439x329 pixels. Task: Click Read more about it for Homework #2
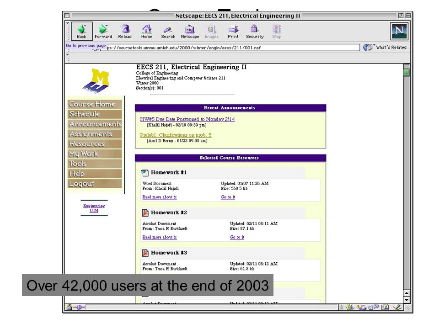(159, 237)
